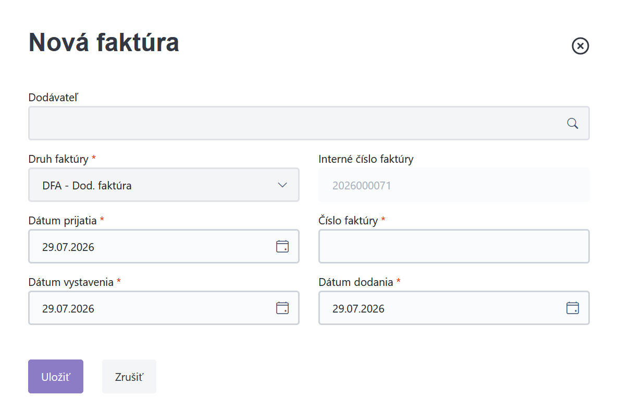Viewport: 618px width, 420px height.
Task: Click into the Číslo faktúry input
Action: (x=454, y=246)
